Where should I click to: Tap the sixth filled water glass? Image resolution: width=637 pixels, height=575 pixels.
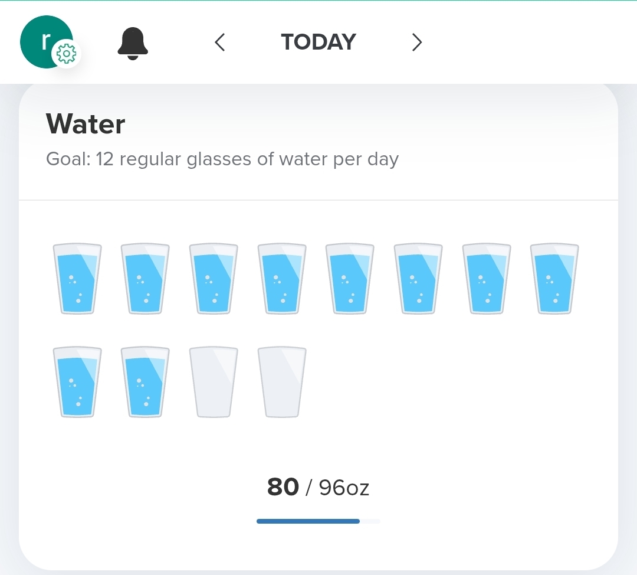(418, 279)
